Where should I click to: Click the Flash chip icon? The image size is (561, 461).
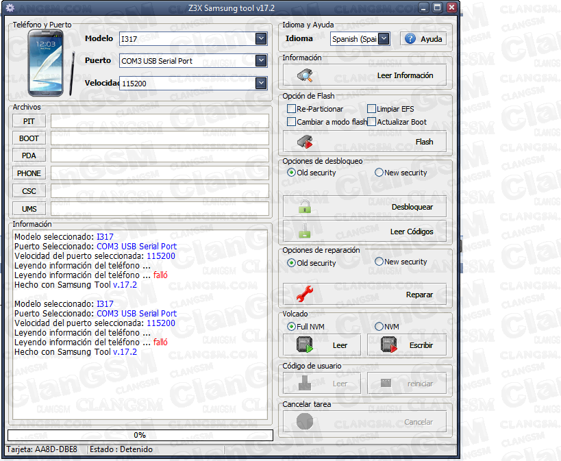[x=305, y=142]
